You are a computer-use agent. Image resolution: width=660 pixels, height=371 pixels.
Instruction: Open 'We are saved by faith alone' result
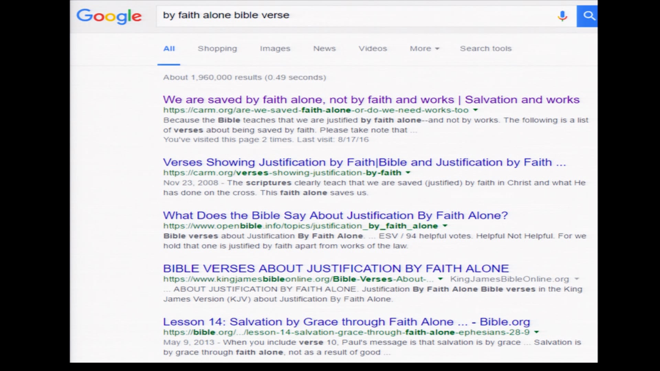[371, 100]
